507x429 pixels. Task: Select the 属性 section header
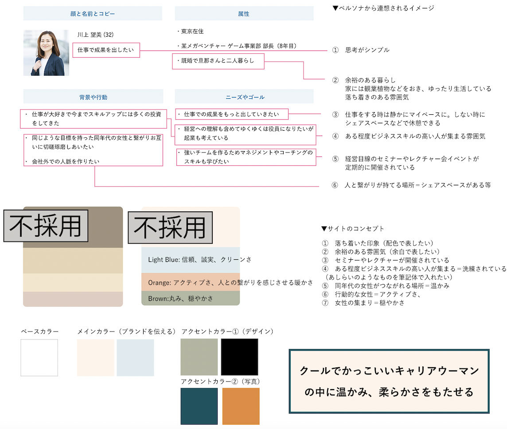coord(244,14)
